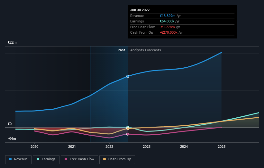Click the 2023 x-axis label

147,147
